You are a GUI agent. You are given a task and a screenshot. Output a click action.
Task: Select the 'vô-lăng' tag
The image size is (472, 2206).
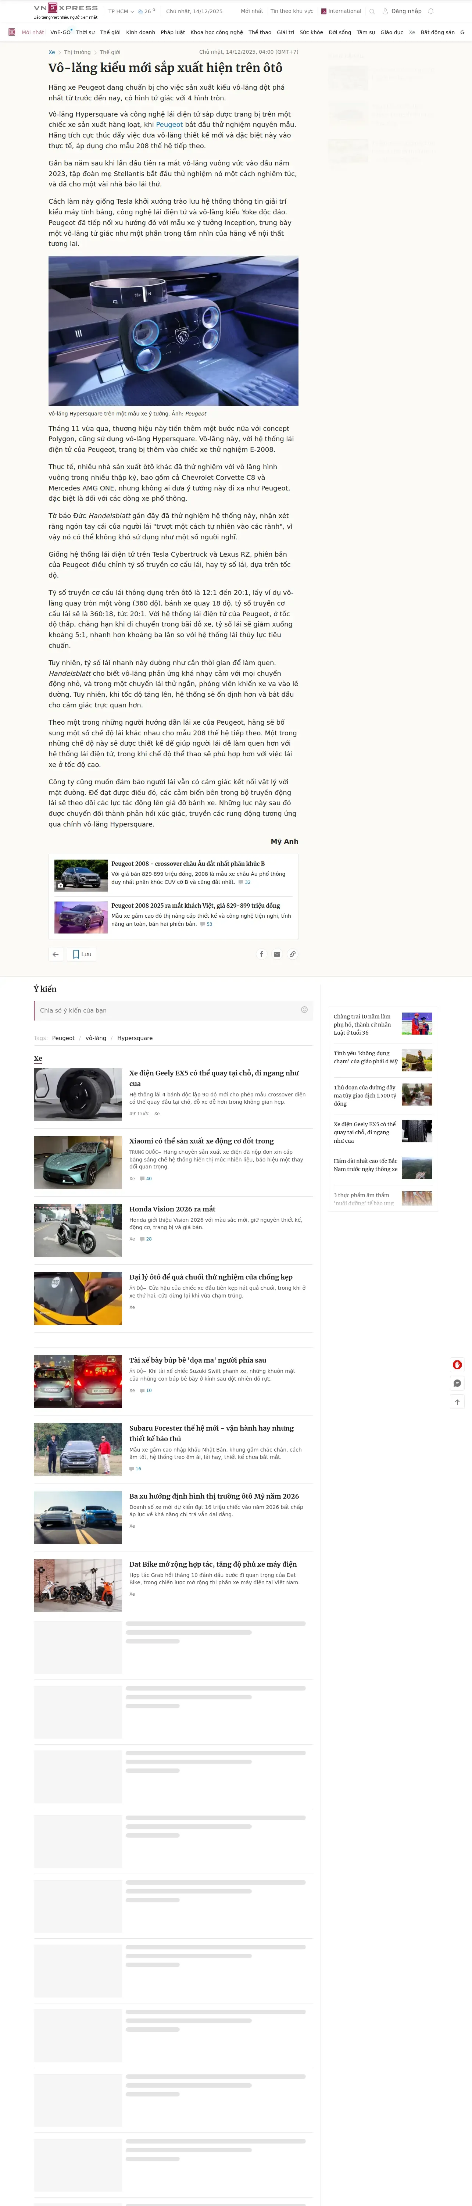tap(96, 1038)
